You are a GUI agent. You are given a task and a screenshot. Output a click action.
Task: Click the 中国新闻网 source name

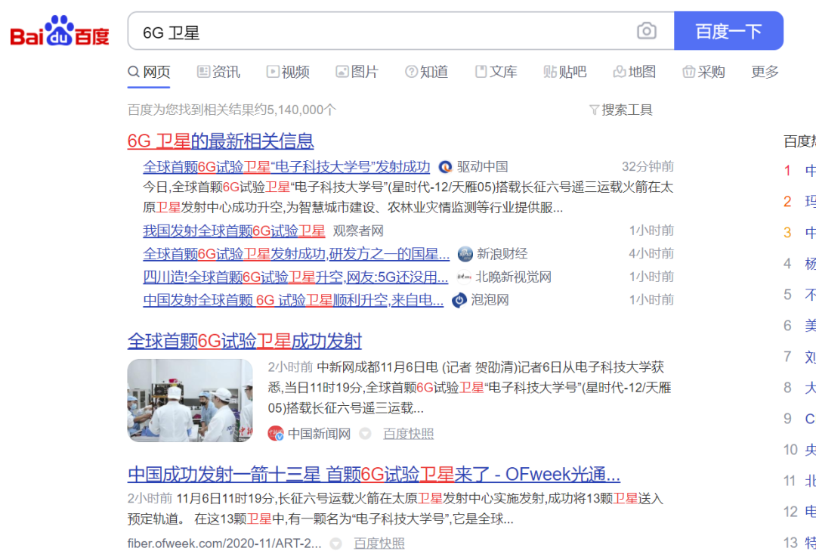[x=320, y=433]
